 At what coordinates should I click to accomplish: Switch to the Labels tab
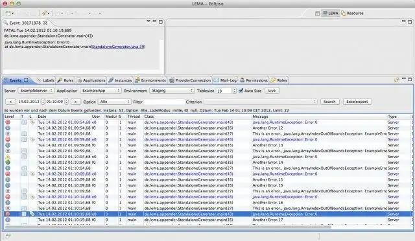45,80
